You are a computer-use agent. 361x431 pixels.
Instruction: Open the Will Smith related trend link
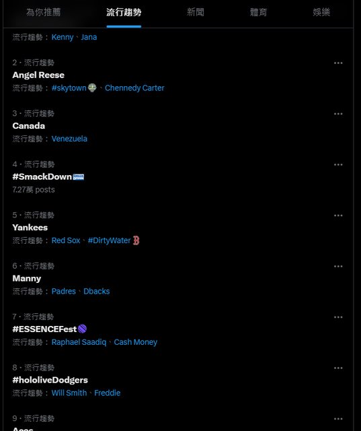click(x=69, y=393)
